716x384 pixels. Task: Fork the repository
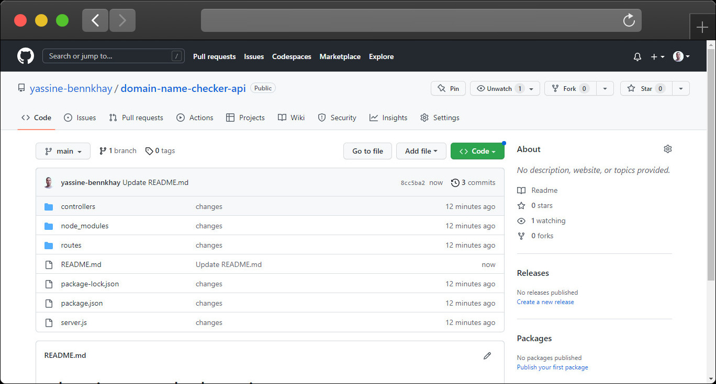point(570,88)
